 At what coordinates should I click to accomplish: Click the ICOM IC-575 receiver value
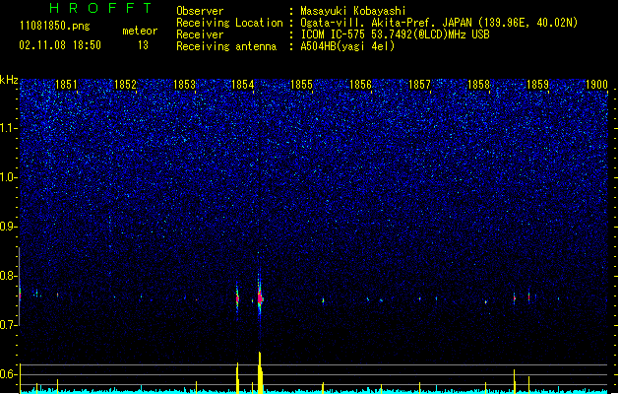pos(395,34)
